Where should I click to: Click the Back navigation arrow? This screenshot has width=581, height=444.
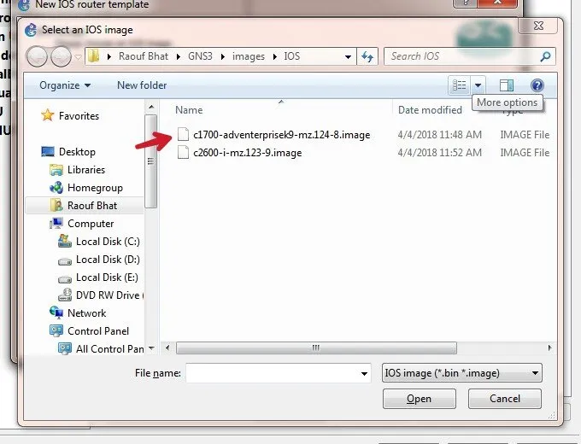[37, 56]
